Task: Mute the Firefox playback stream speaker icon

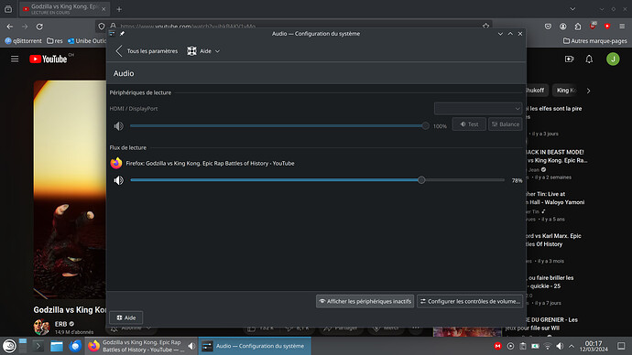Action: [x=118, y=180]
